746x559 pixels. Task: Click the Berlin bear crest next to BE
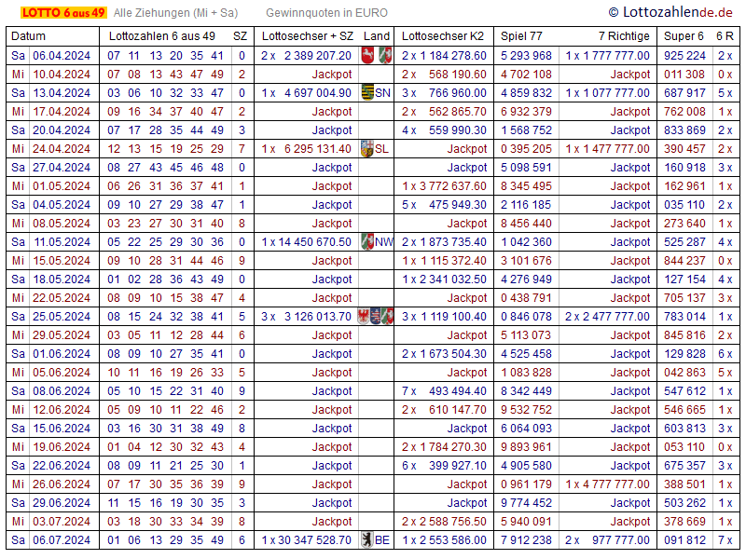366,539
